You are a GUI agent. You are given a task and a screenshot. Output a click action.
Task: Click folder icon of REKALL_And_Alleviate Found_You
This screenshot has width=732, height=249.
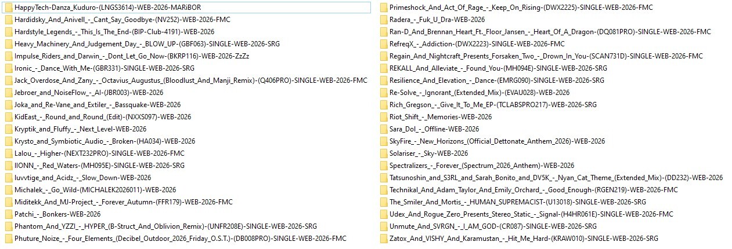click(x=383, y=68)
